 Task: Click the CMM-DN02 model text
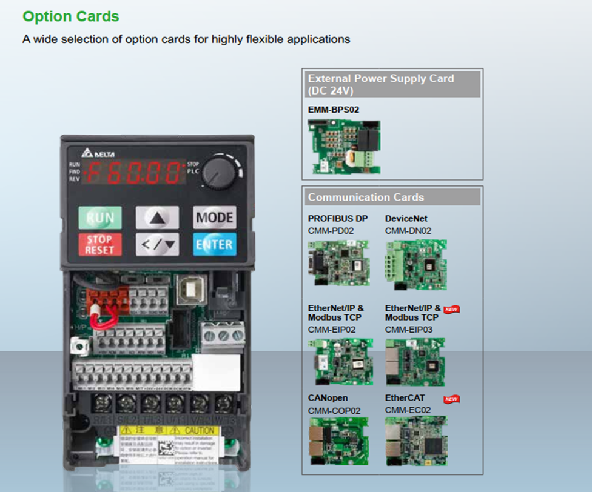tap(408, 231)
